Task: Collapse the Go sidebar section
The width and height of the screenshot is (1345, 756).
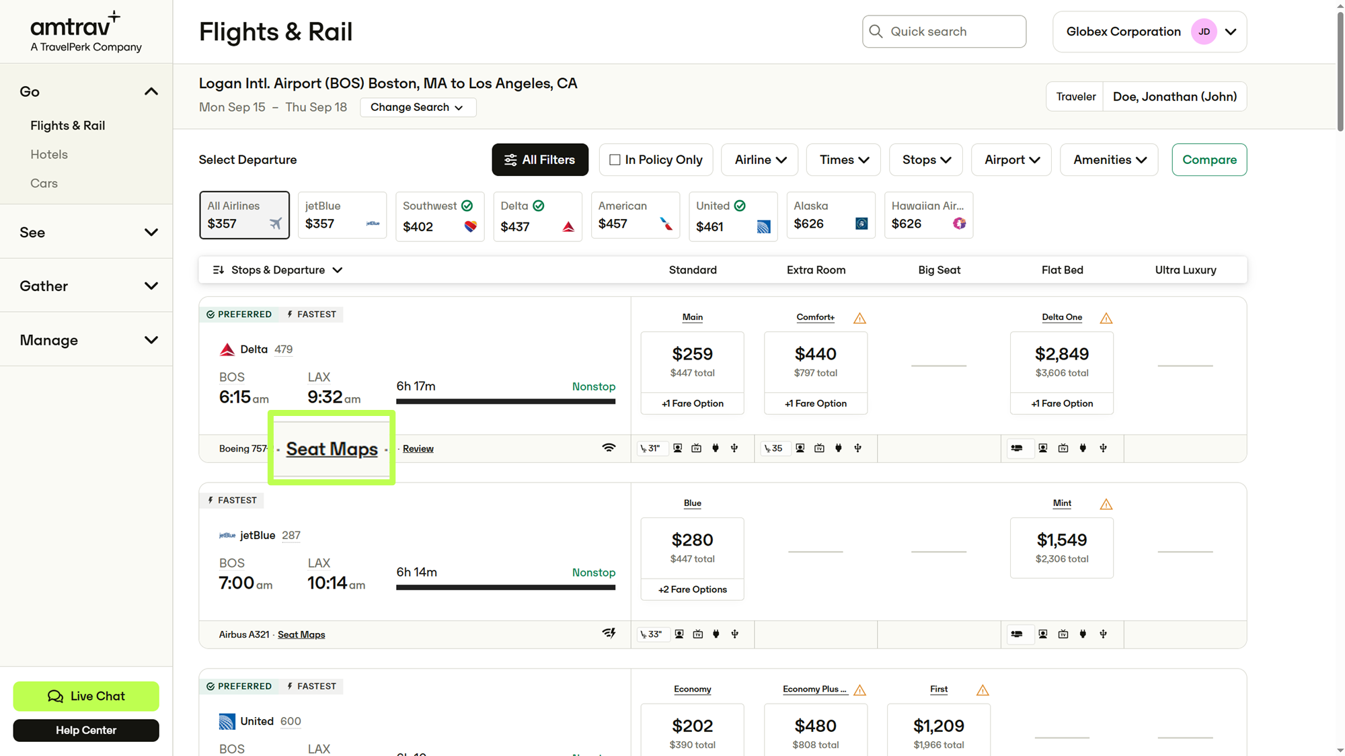Action: [151, 91]
